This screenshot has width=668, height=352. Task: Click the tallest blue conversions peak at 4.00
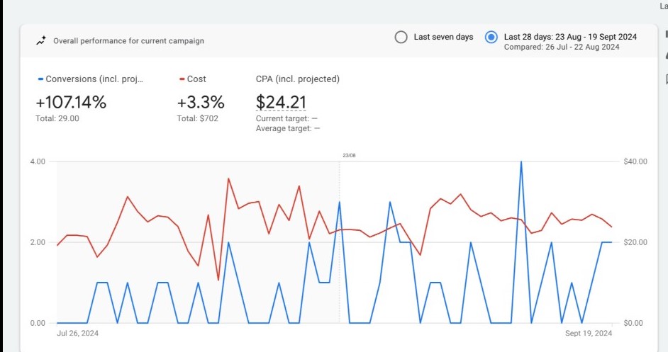tap(521, 162)
